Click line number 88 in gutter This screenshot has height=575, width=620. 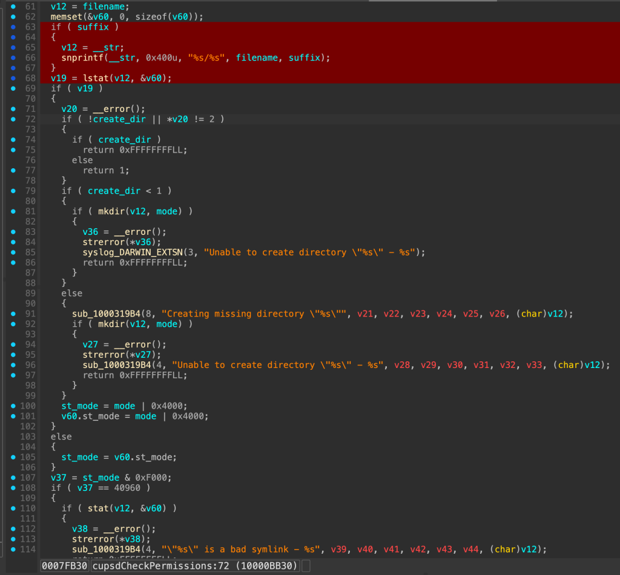[30, 283]
